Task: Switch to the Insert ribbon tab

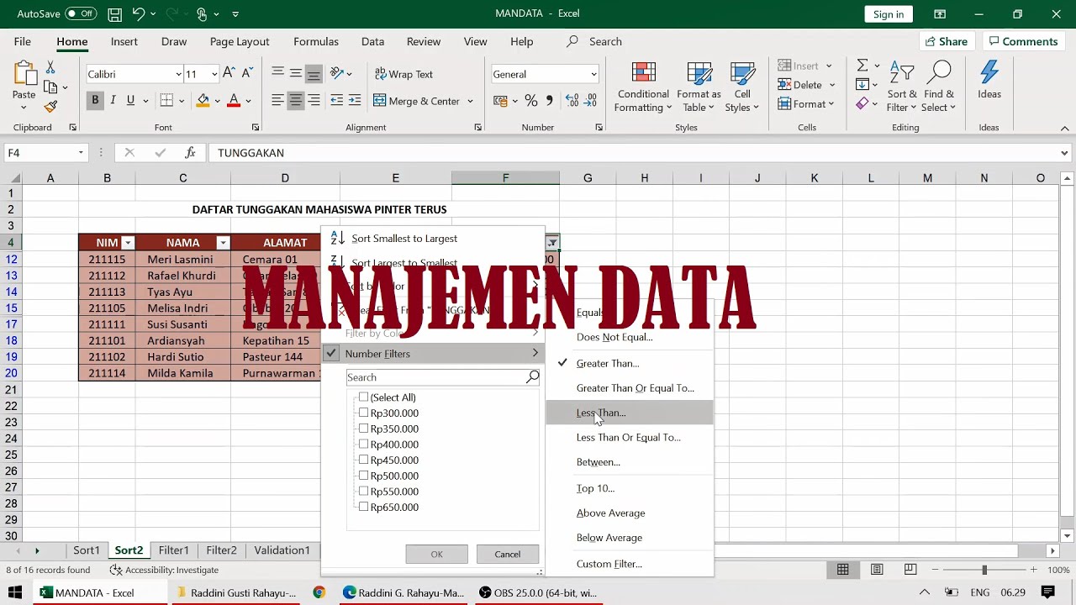Action: pos(124,41)
